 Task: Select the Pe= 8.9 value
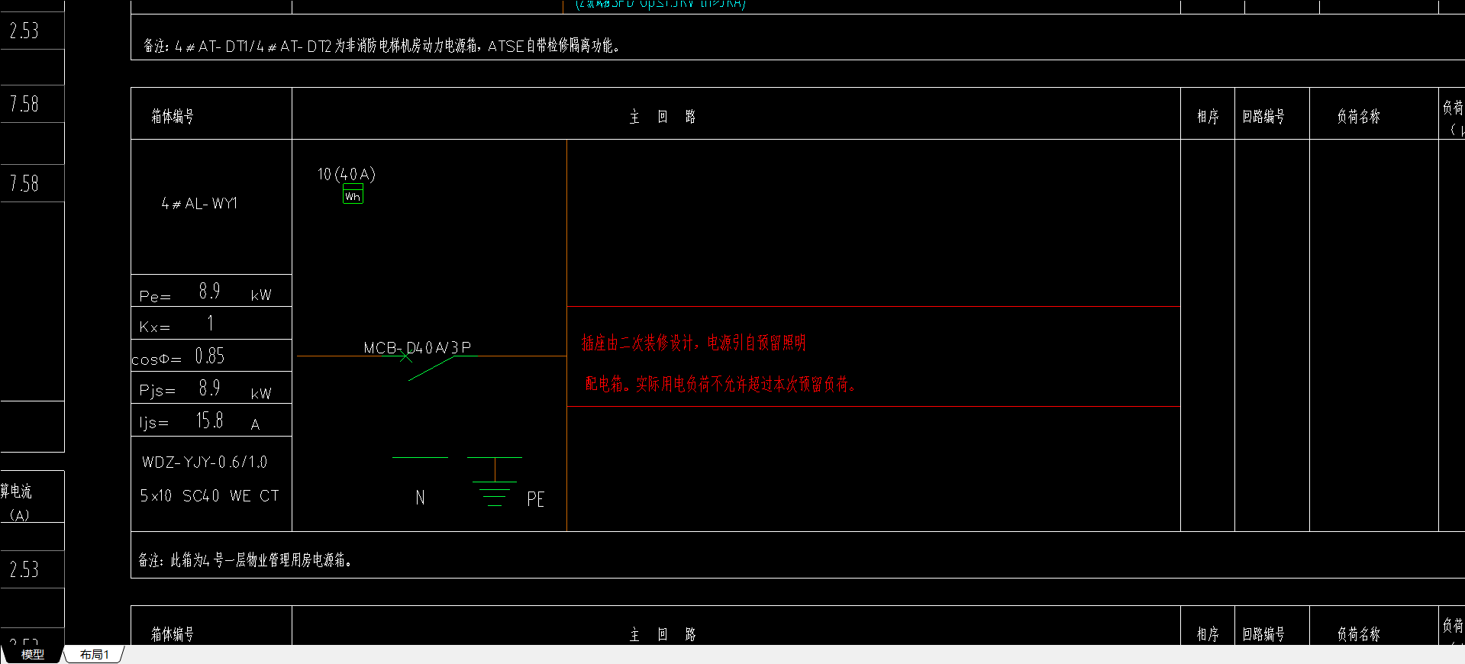pos(210,291)
